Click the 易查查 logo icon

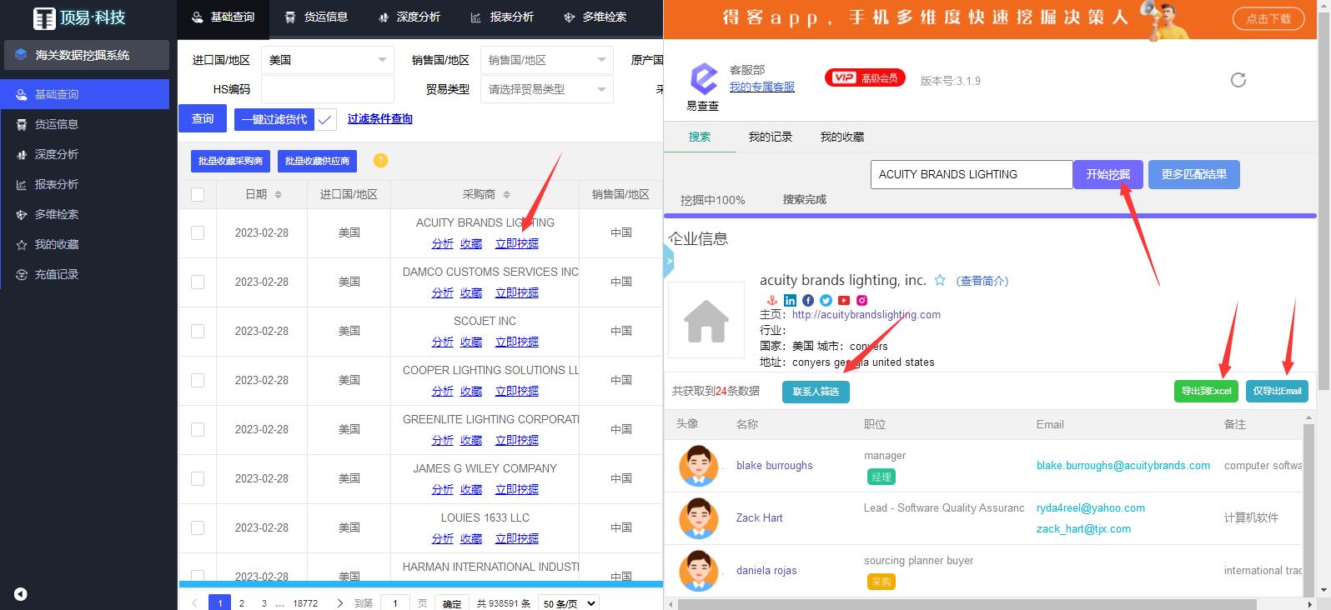703,79
